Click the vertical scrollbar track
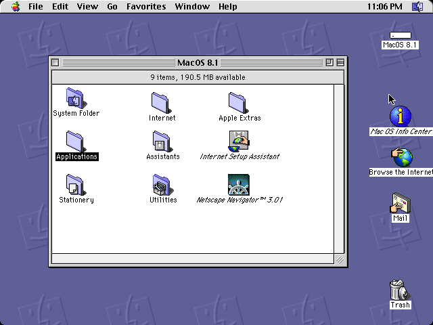 (339, 169)
